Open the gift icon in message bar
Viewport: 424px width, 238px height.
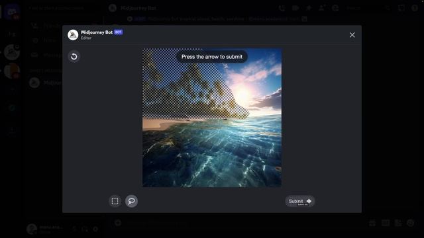(x=372, y=223)
